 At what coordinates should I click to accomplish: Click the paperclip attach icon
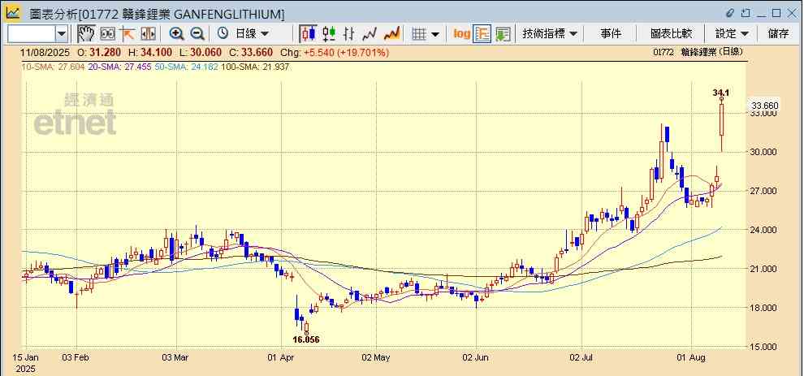731,13
